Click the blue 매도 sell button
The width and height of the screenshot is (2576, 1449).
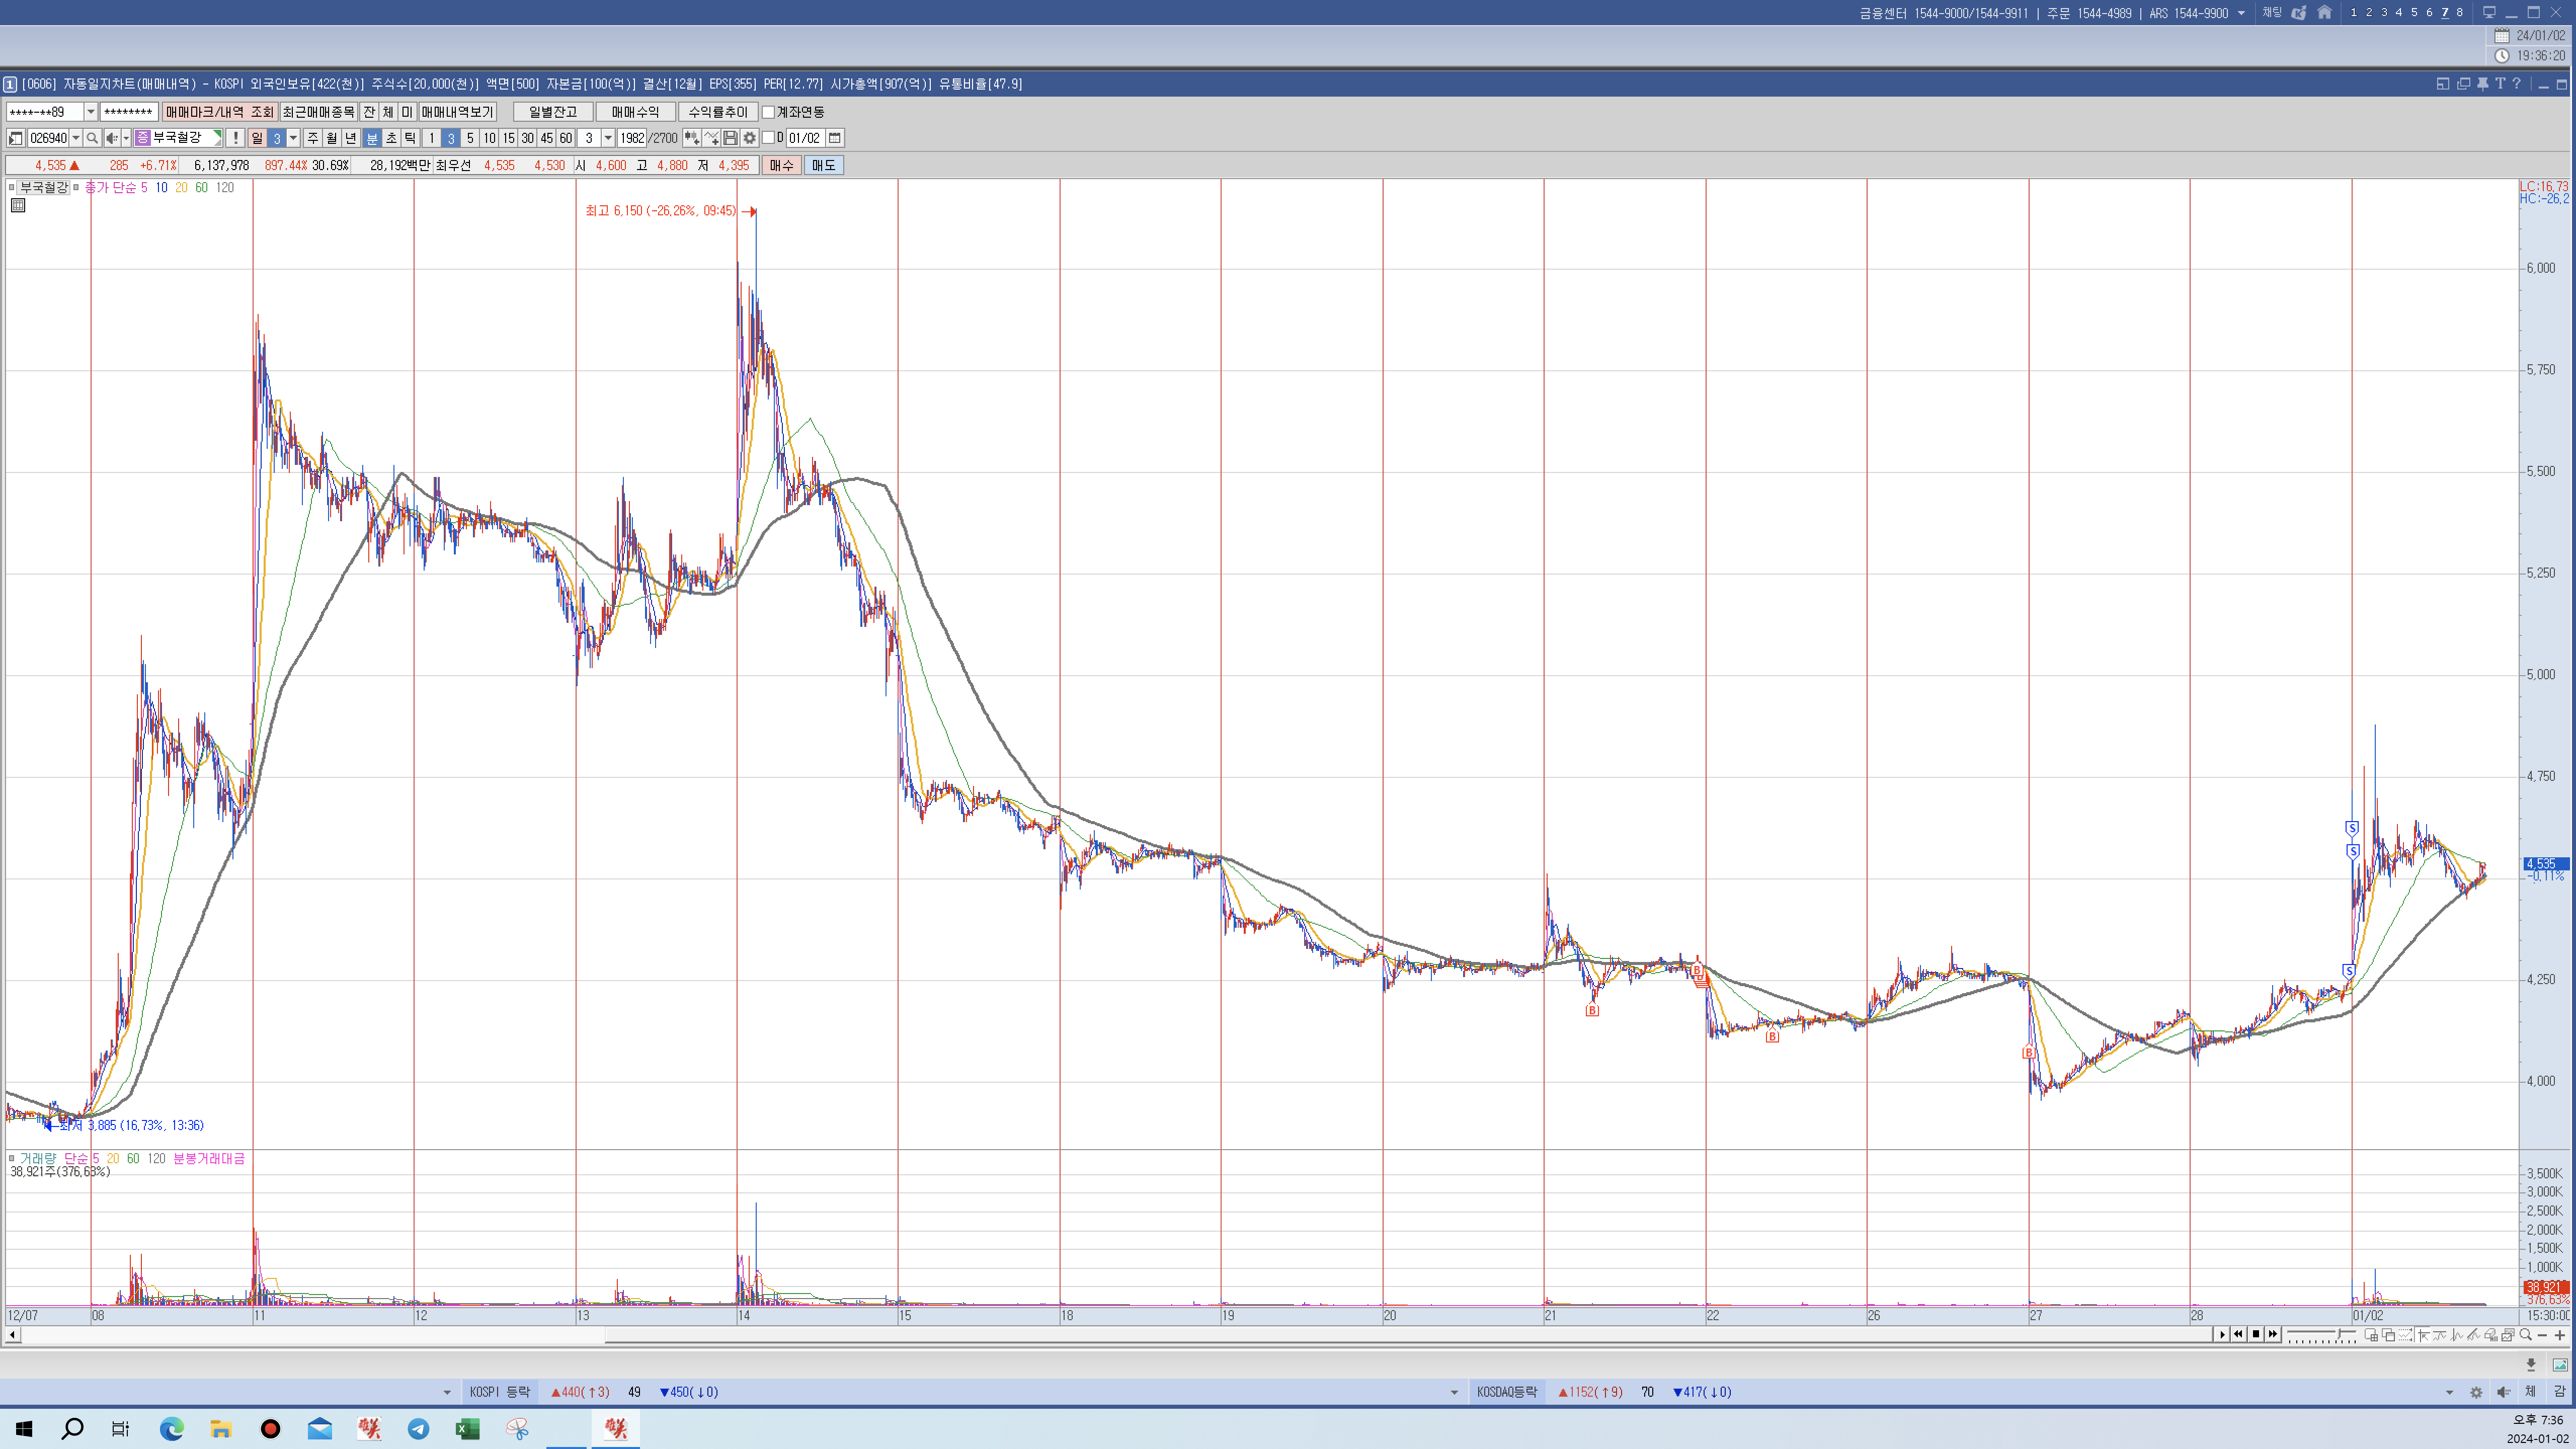click(824, 165)
